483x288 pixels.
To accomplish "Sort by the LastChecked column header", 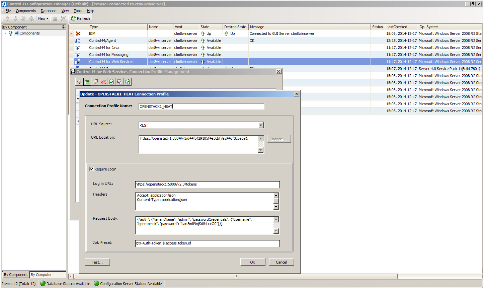I will (x=401, y=27).
